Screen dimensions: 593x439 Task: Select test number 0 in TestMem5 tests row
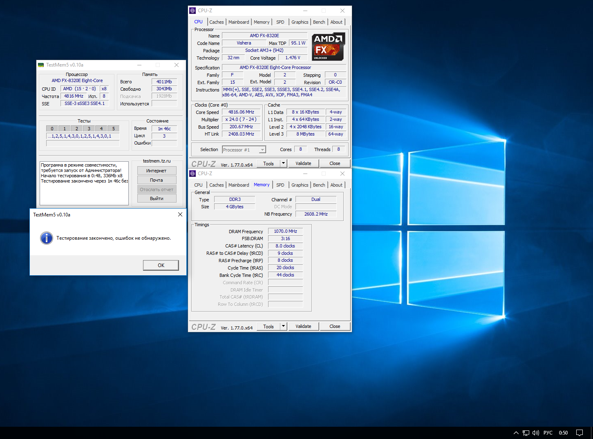pos(52,129)
